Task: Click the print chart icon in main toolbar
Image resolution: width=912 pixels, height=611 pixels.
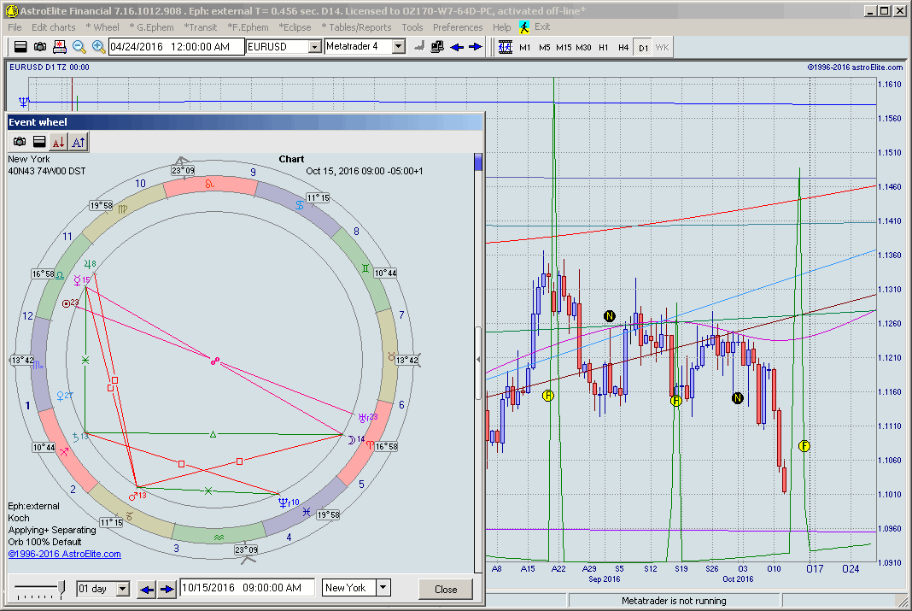Action: tap(59, 47)
